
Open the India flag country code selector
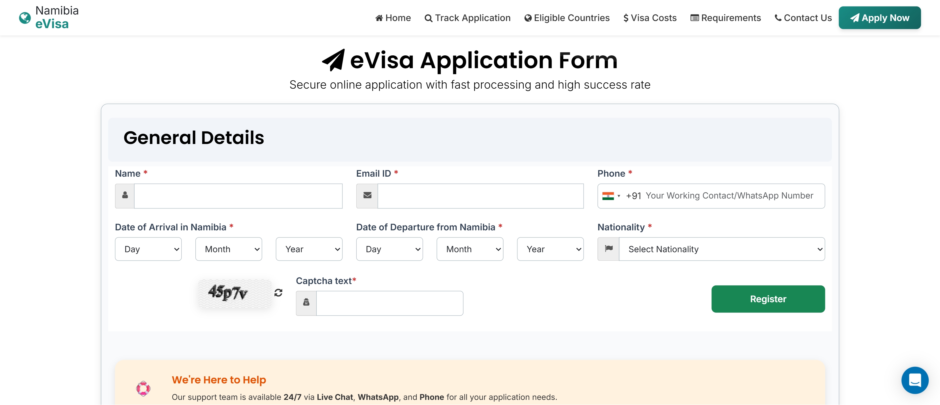[611, 196]
